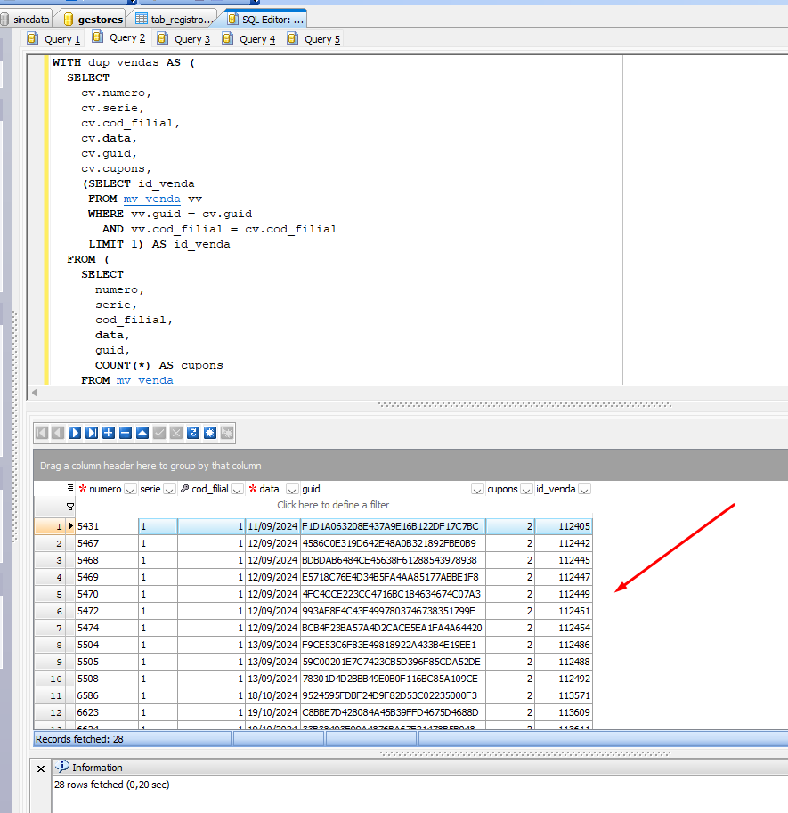Click the bookmark star icon in navigator
788x813 pixels.
pos(210,433)
